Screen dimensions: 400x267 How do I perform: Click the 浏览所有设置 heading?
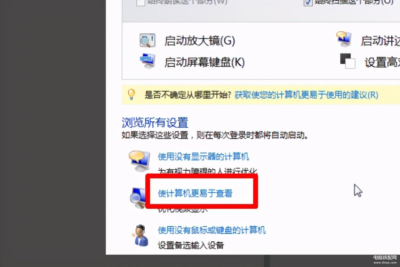[x=155, y=122]
